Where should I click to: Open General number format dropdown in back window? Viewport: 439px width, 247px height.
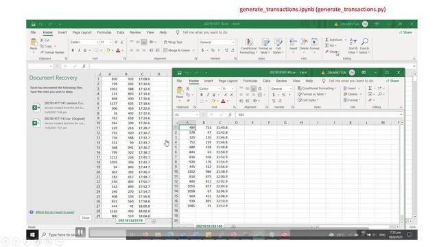(233, 42)
